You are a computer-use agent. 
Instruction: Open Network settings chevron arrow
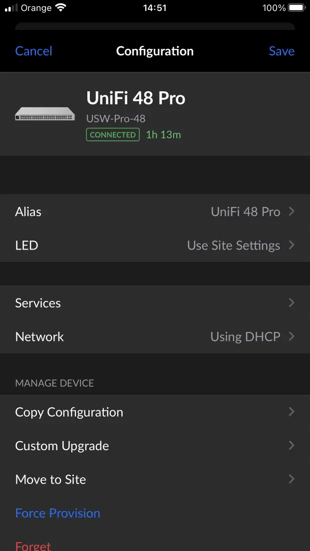pos(292,336)
